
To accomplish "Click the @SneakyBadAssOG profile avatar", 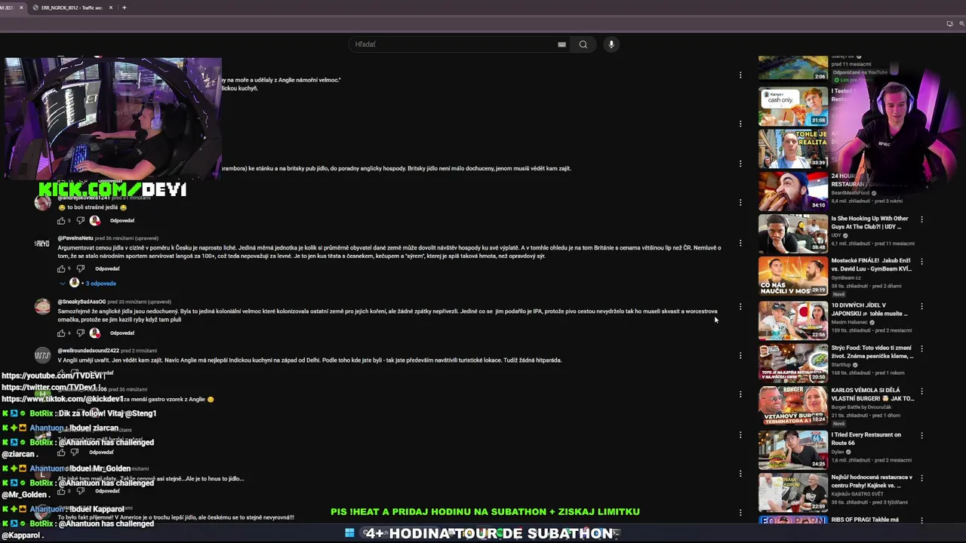I will pos(42,306).
